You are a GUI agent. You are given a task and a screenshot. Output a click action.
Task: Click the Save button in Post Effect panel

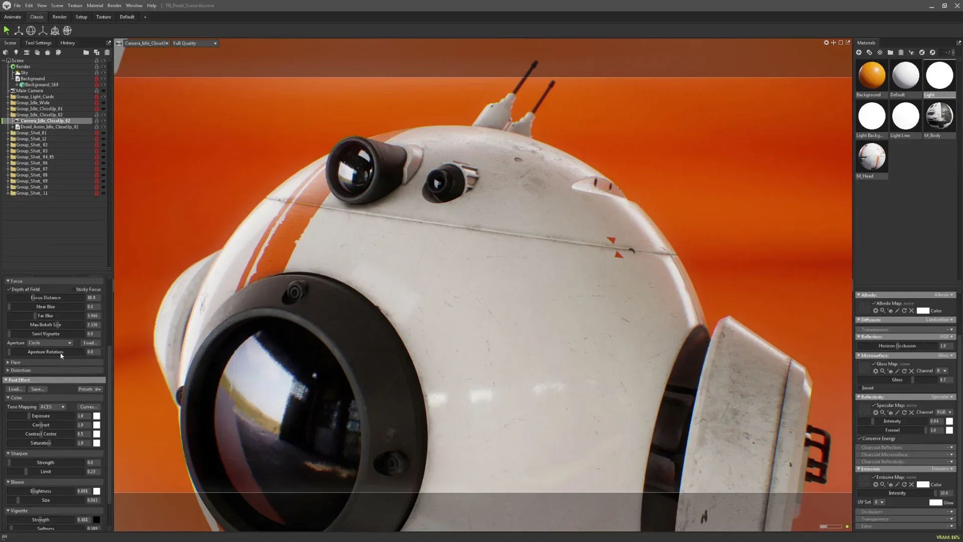37,388
